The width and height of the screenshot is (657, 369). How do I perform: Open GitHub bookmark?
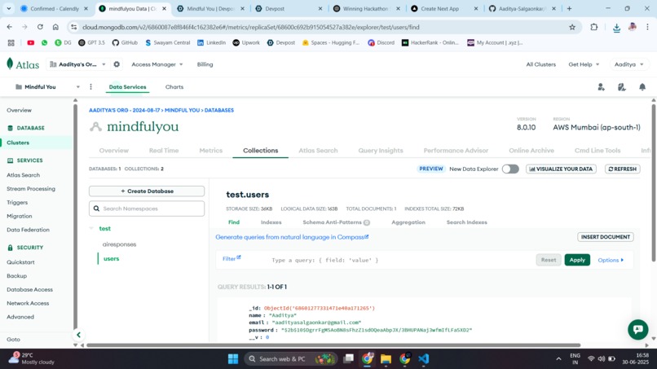coord(125,42)
